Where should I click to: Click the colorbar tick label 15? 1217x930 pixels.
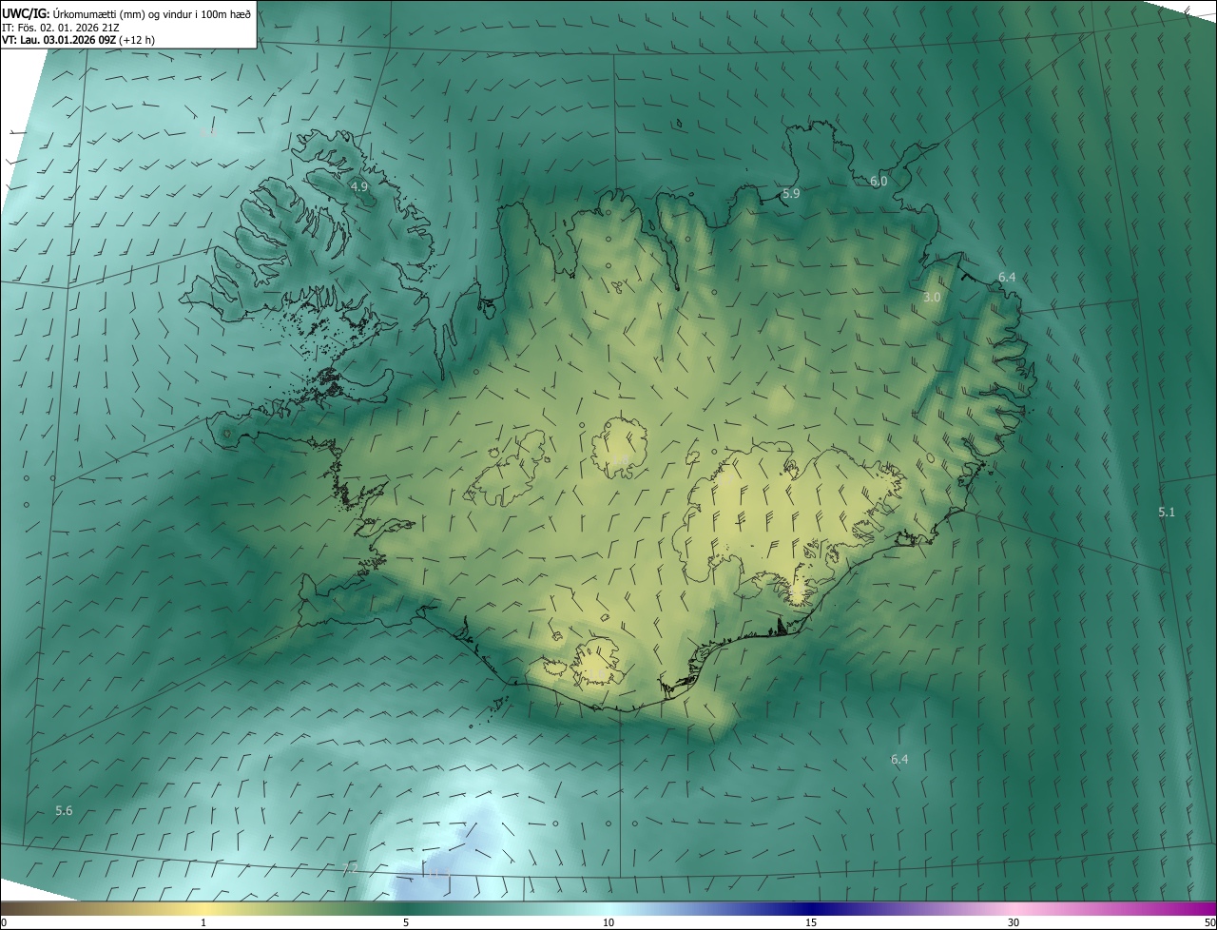coord(811,922)
